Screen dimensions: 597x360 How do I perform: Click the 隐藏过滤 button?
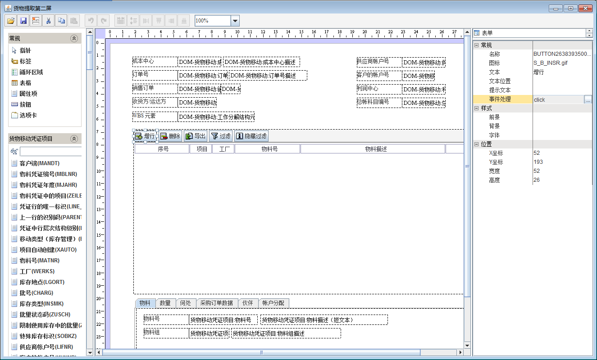click(x=251, y=136)
